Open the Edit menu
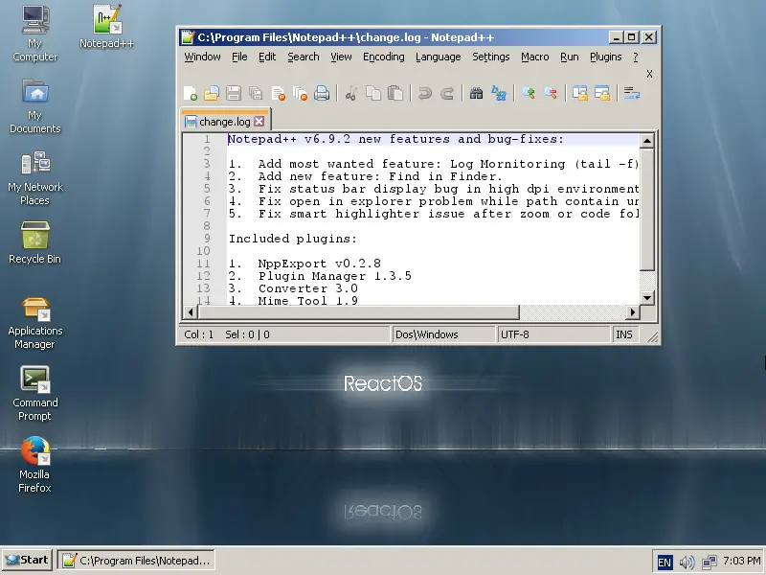 tap(267, 57)
